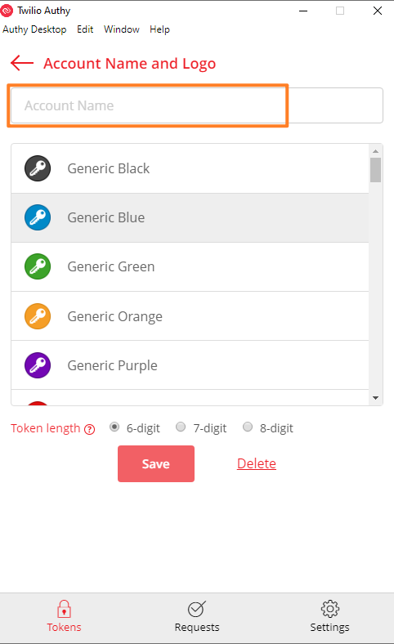
Task: Open Settings via the gear icon
Action: (330, 609)
